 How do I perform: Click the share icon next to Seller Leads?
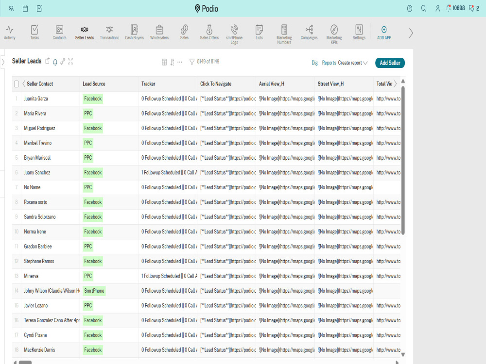[x=48, y=61]
